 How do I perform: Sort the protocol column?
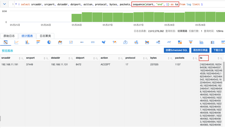click(144, 58)
